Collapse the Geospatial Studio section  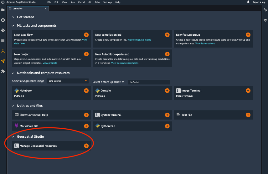13,137
